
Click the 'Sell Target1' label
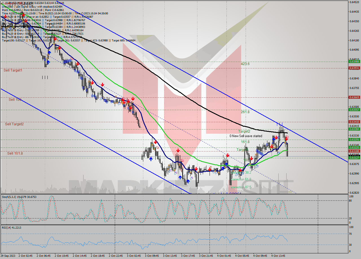[13, 70]
